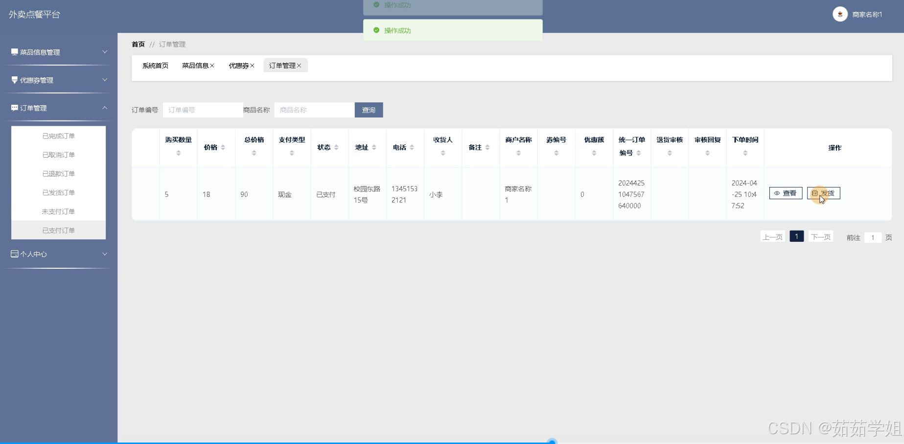Sort by 购买数量 column
Image resolution: width=904 pixels, height=444 pixels.
tap(179, 153)
